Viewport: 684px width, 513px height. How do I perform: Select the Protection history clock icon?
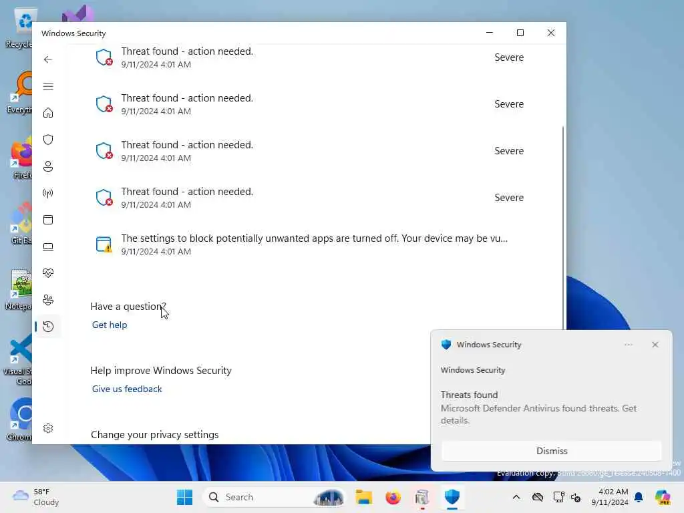48,326
